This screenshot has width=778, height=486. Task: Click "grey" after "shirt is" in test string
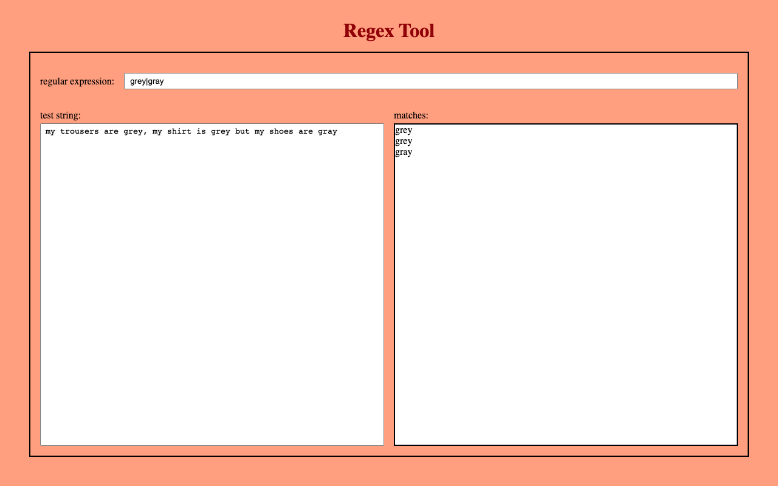pos(221,131)
